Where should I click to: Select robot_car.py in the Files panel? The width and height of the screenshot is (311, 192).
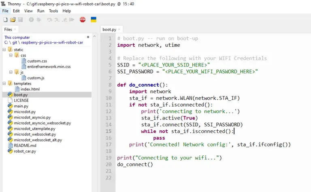pyautogui.click(x=25, y=151)
